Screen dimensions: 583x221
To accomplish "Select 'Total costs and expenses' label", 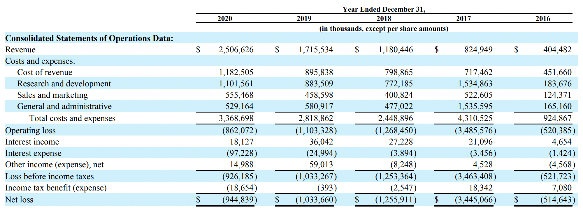I will 72,118.
